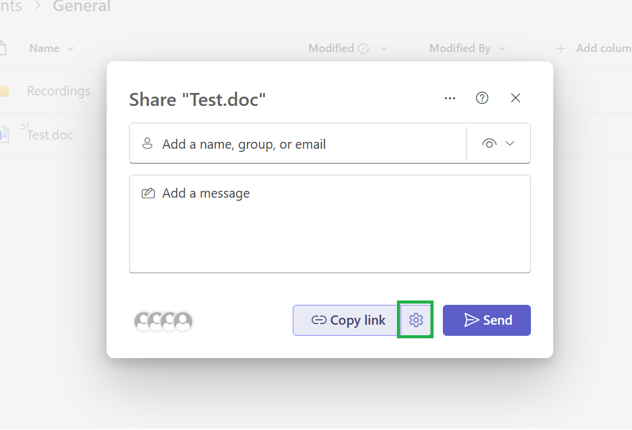Close the Share "Test.doc" dialog
The image size is (632, 430).
pyautogui.click(x=515, y=98)
